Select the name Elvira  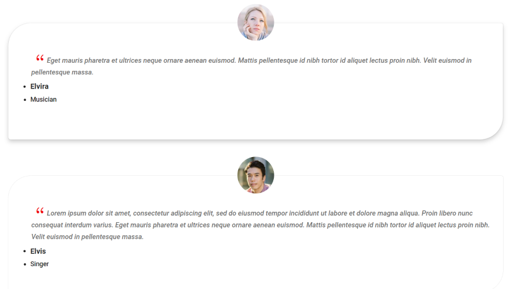click(39, 86)
